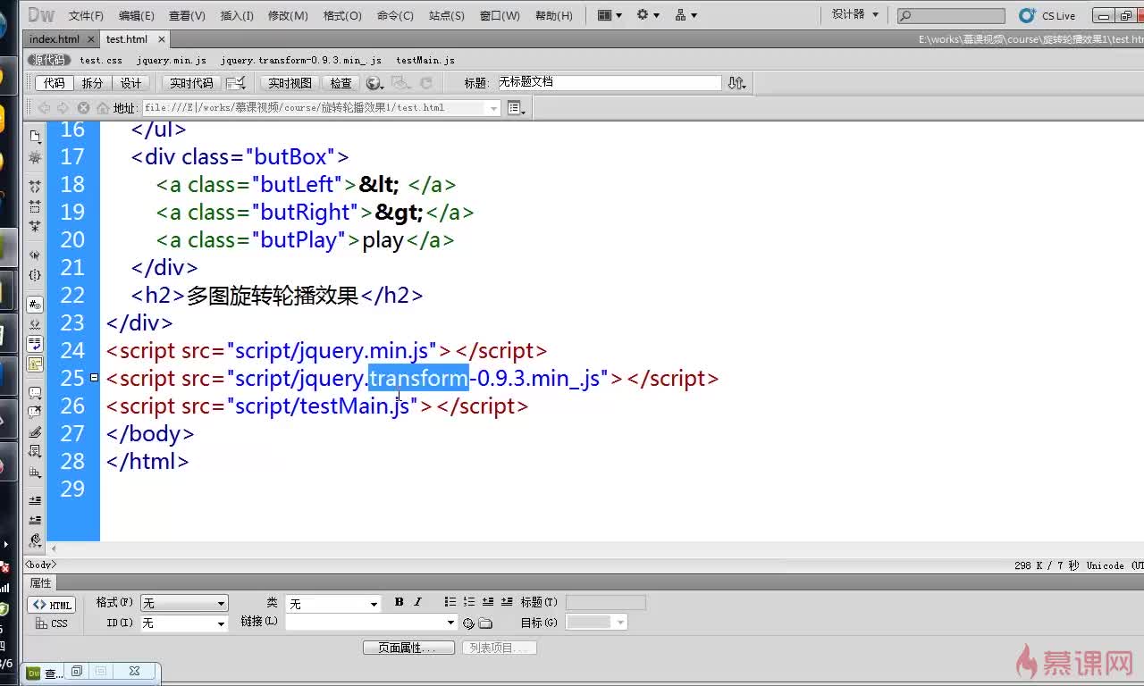Toggle line numbers icon in coding toolbar

(35, 304)
